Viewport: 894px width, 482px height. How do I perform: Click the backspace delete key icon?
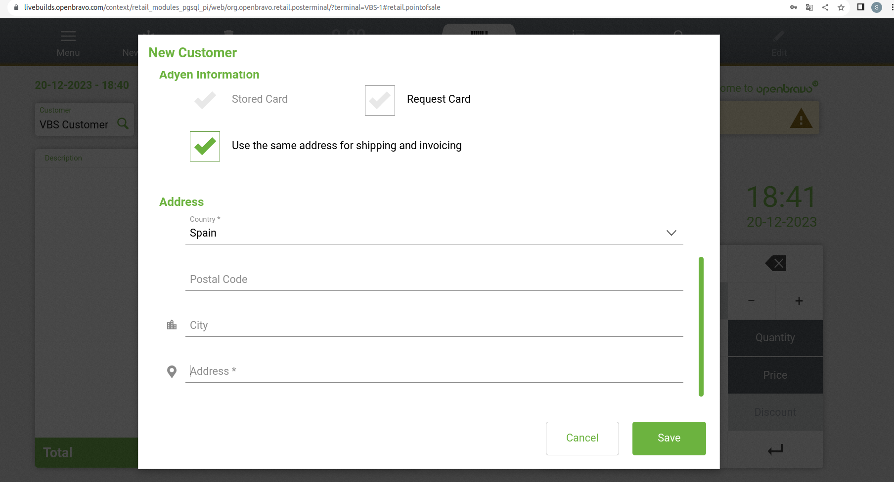coord(775,263)
